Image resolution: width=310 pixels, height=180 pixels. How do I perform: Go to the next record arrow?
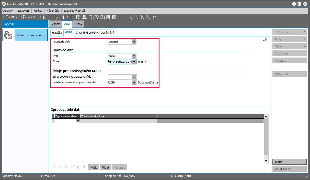56,17
